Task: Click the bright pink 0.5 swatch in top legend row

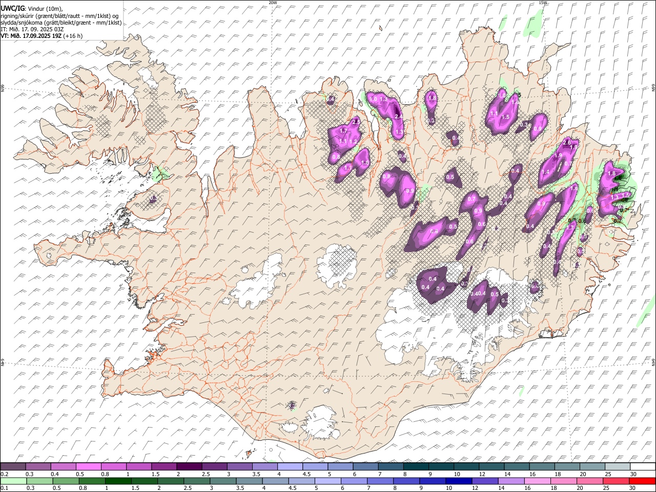Action: pyautogui.click(x=88, y=466)
